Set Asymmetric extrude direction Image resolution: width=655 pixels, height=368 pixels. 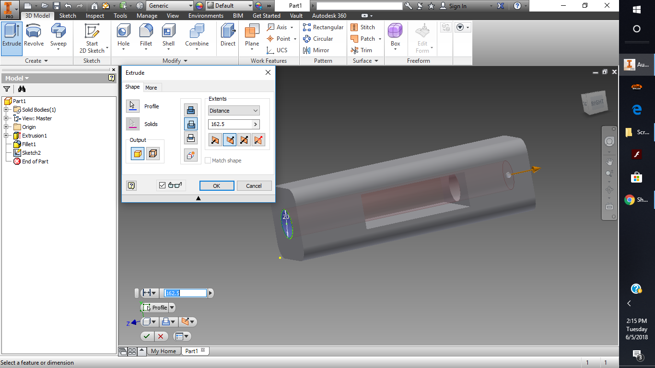258,140
